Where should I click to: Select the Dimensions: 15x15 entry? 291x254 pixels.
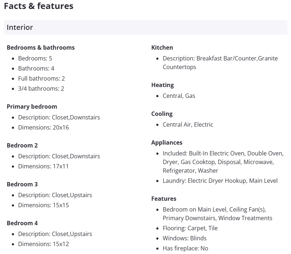(x=43, y=205)
